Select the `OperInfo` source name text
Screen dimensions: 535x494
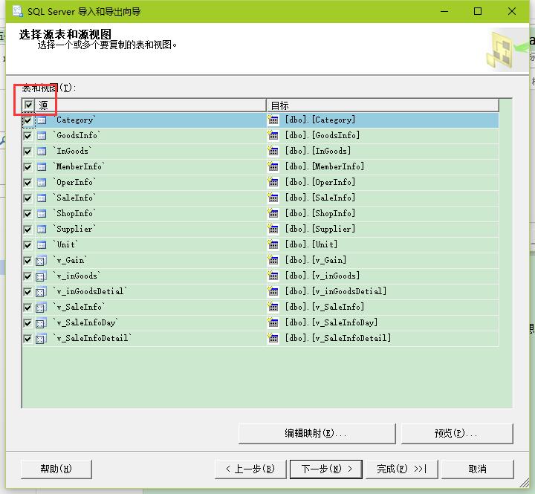coord(74,182)
